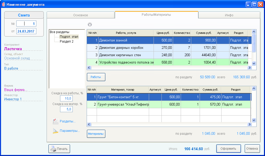This screenshot has height=156, width=265.
Task: Open the Инфо tab
Action: (229, 15)
